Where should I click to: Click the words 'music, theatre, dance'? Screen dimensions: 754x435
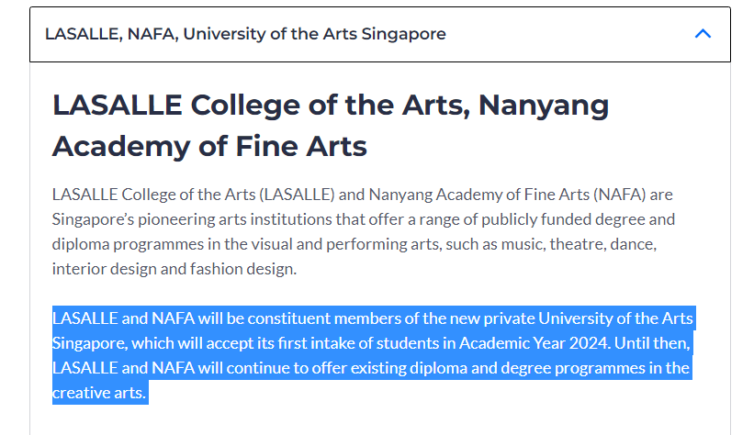(578, 244)
